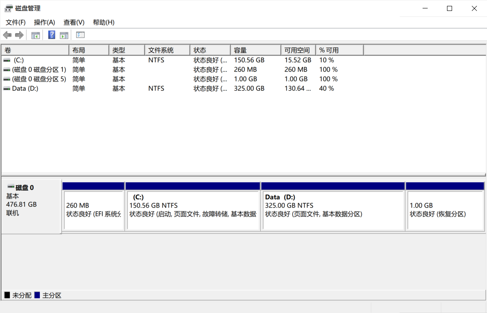Select the (C:) volume row in list
Image resolution: width=487 pixels, height=313 pixels.
(244, 60)
